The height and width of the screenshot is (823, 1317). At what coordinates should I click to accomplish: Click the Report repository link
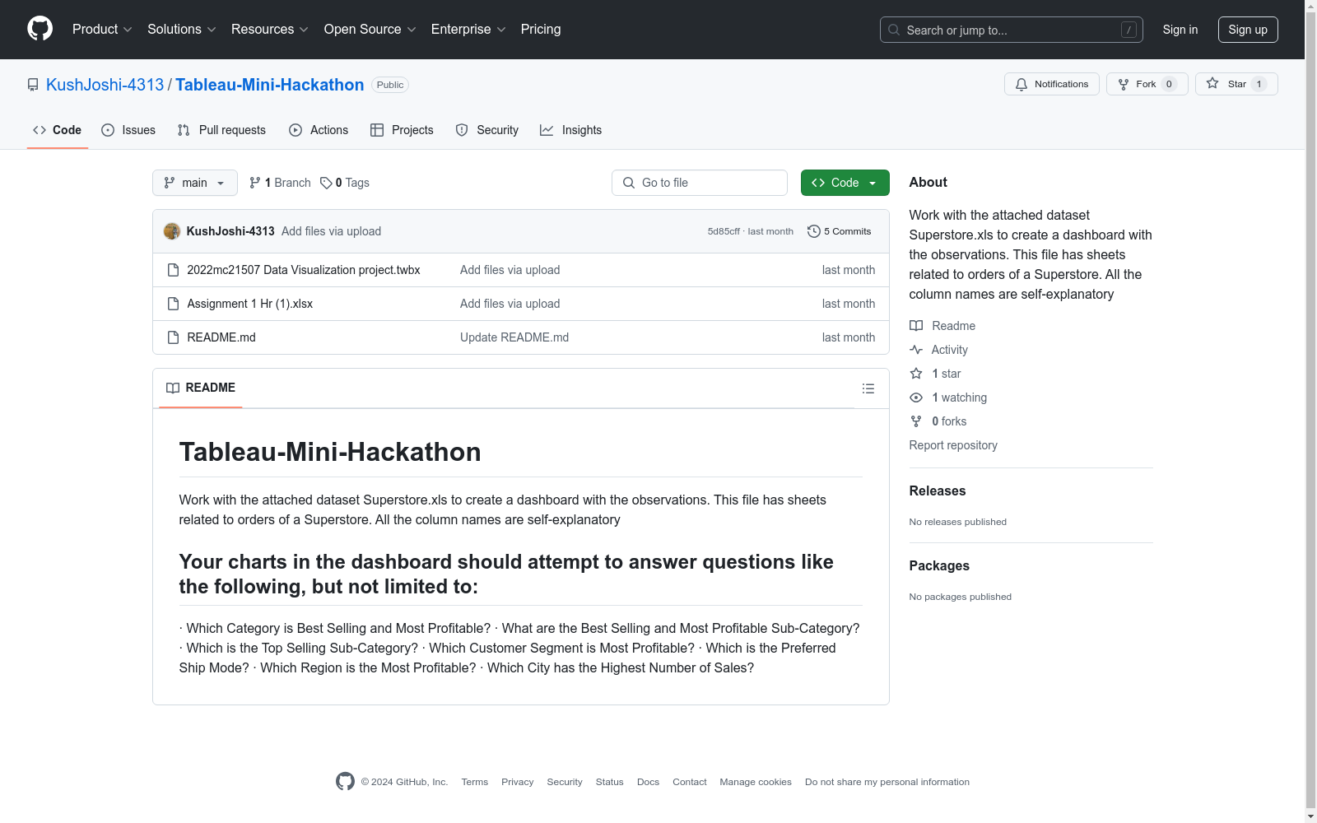click(x=953, y=445)
